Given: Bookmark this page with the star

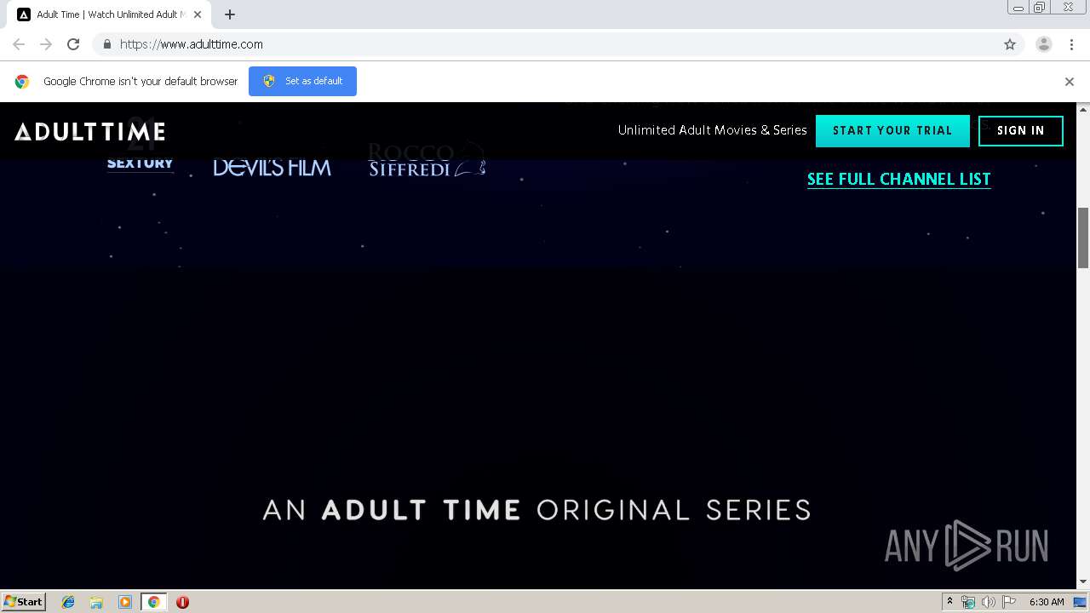Looking at the screenshot, I should tap(1010, 44).
